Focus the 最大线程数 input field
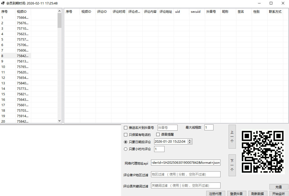This screenshot has width=289, height=196. (x=209, y=128)
